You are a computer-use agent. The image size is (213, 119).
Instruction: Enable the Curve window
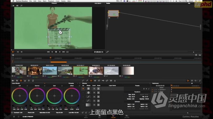tap(83, 101)
